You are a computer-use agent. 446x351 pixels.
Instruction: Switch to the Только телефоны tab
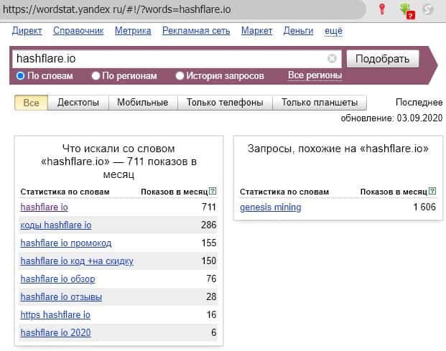(225, 103)
